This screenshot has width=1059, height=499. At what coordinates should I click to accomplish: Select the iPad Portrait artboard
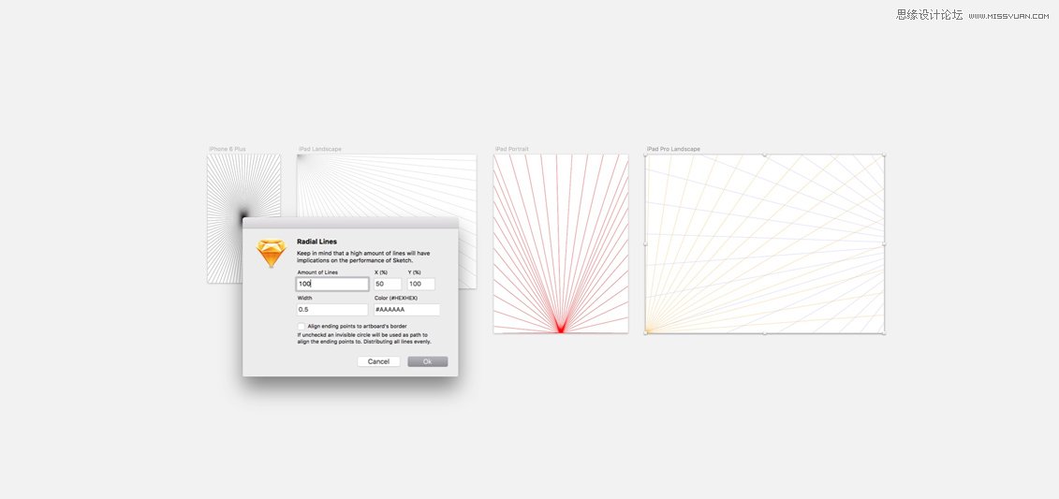(561, 243)
